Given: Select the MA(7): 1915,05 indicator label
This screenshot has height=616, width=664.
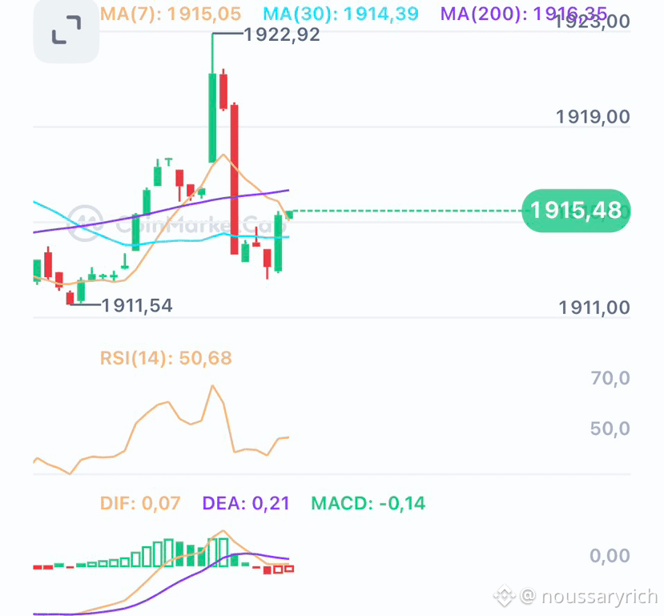Looking at the screenshot, I should click(x=171, y=14).
